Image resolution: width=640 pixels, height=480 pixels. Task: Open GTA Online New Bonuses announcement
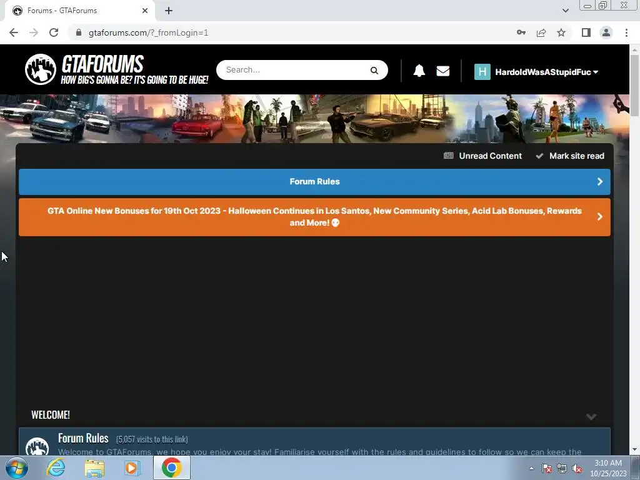pos(314,217)
